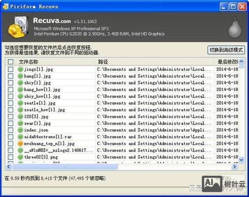The width and height of the screenshot is (249, 197).
Task: Sort by the 路径 column header
Action: [154, 62]
